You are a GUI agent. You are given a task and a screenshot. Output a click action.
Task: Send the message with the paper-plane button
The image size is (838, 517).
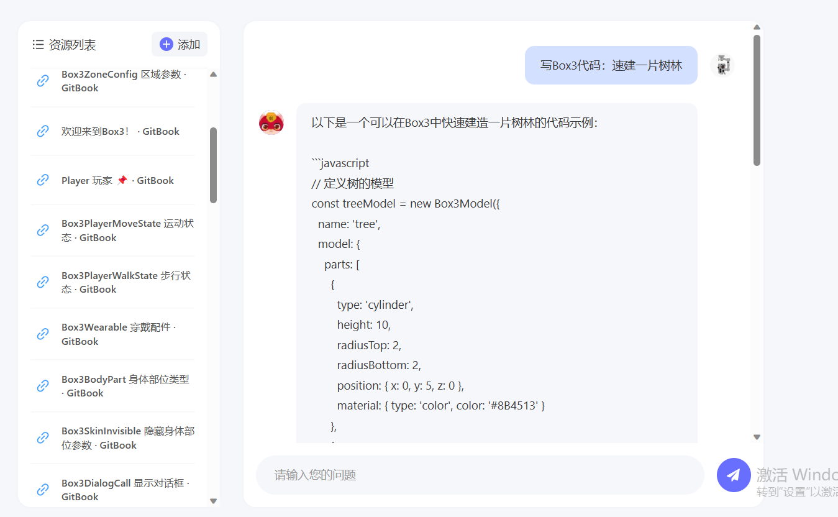(x=734, y=475)
